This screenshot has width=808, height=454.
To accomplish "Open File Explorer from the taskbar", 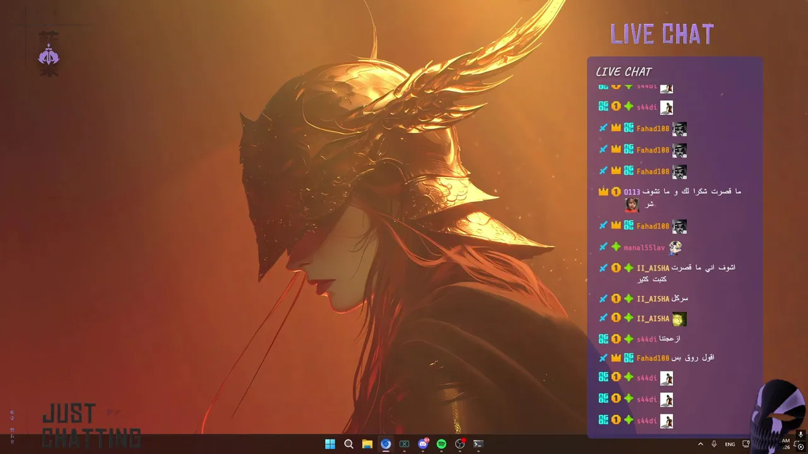I will click(x=367, y=444).
